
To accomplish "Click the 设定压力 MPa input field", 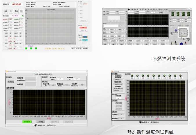I will [x=59, y=79].
